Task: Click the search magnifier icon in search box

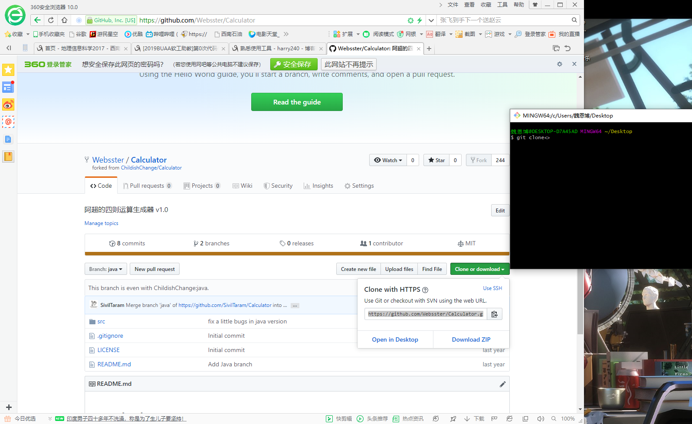Action: (x=574, y=20)
